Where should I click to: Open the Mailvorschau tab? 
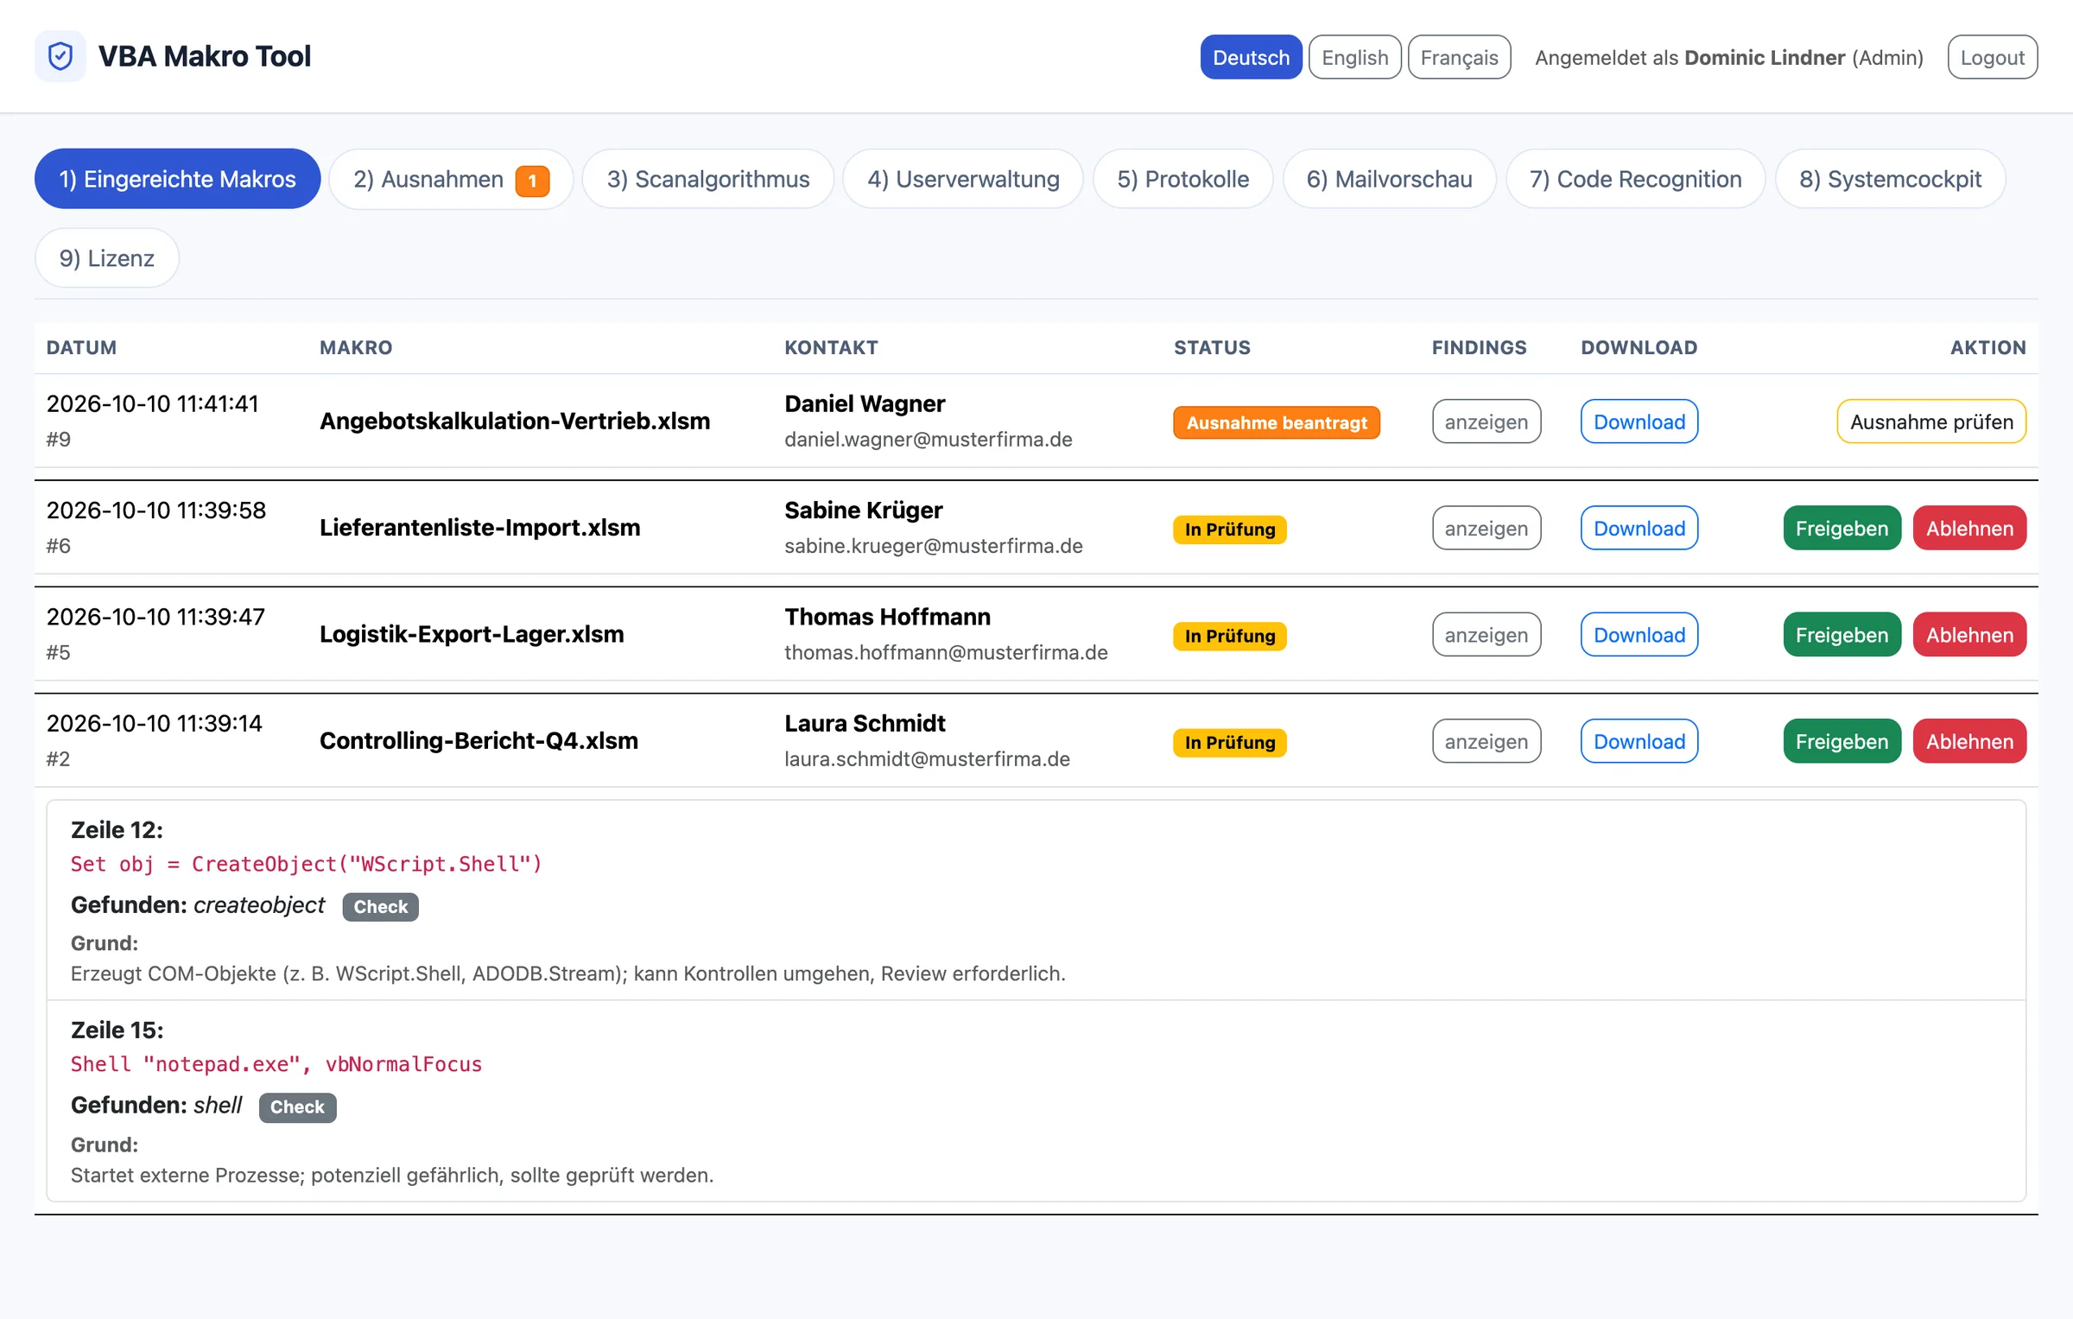[x=1389, y=179]
